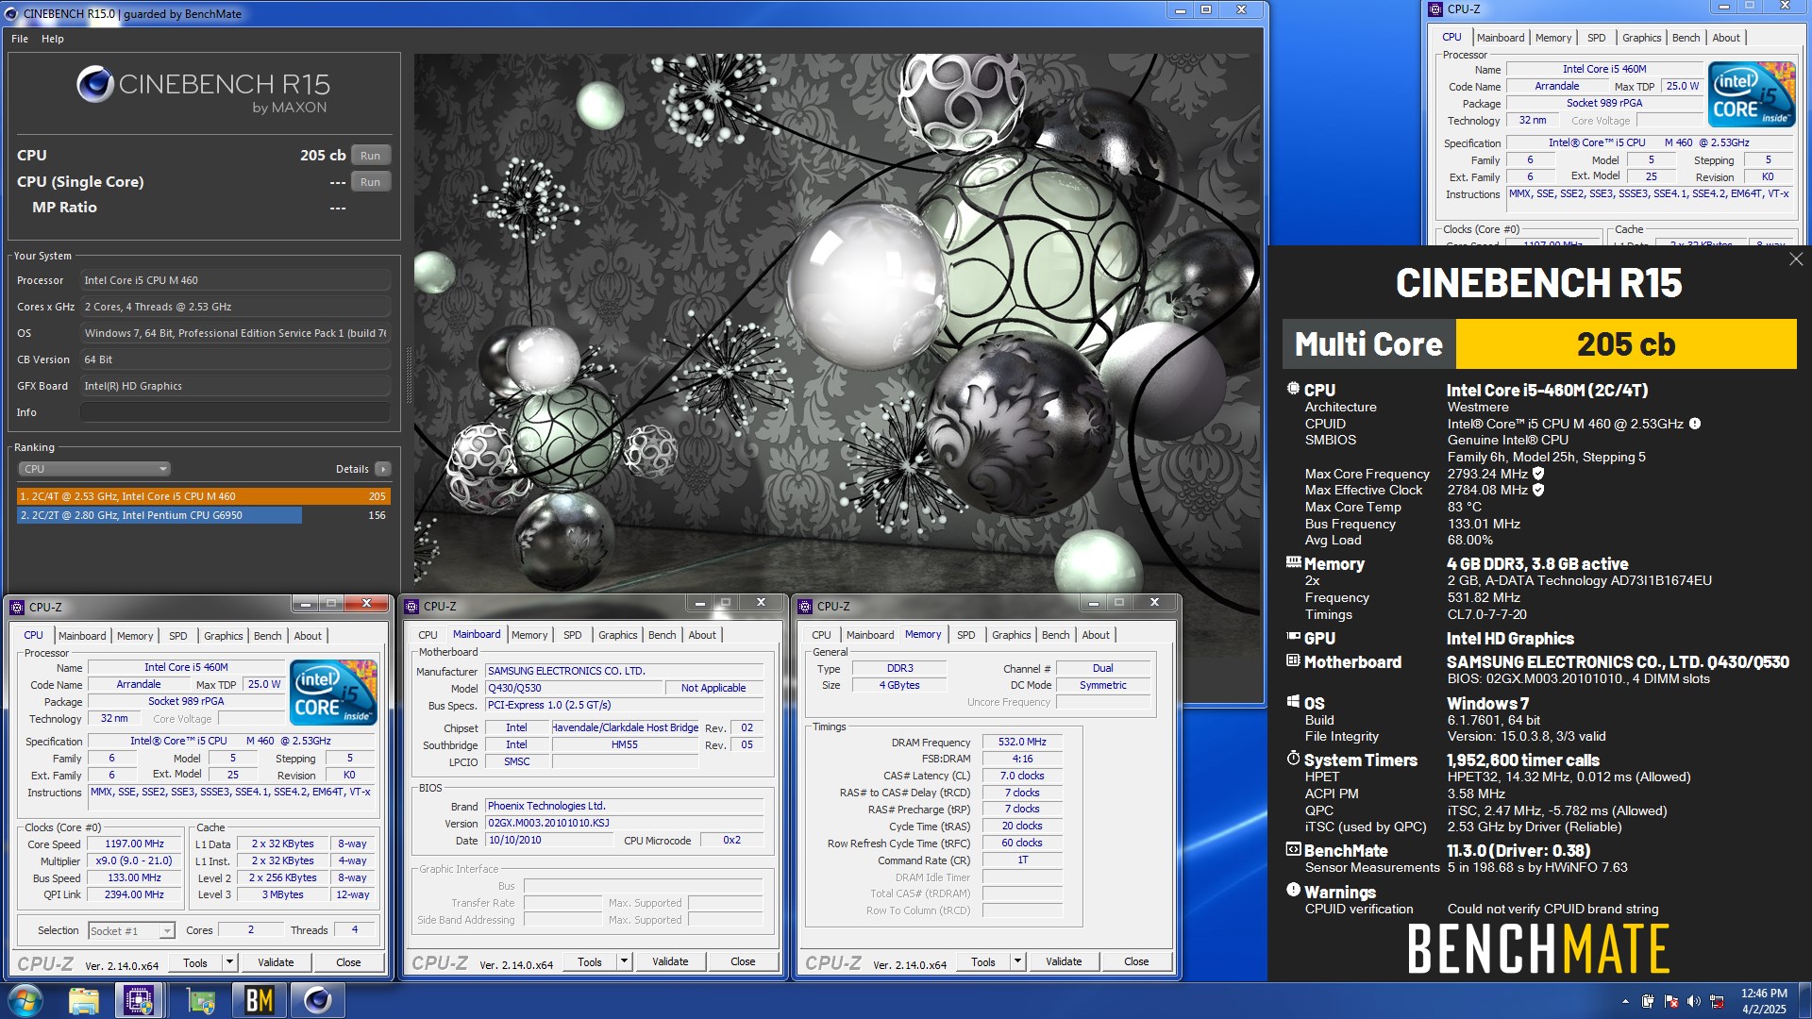This screenshot has height=1019, width=1812.
Task: Switch to the Graphics tab in the CPU-Z Memory window
Action: [1011, 635]
